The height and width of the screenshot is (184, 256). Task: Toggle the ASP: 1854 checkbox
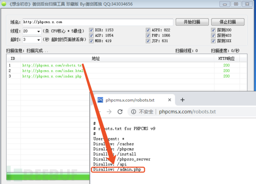[91, 36]
